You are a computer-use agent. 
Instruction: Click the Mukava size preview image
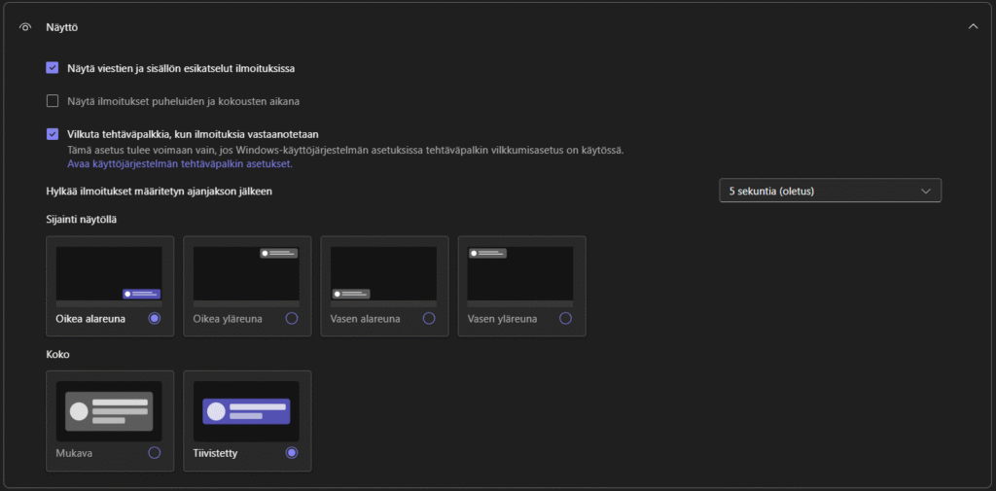click(109, 410)
